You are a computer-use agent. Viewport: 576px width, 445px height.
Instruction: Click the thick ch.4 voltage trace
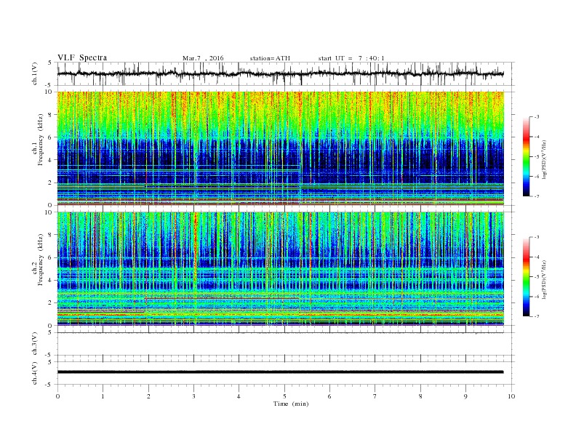pyautogui.click(x=281, y=372)
